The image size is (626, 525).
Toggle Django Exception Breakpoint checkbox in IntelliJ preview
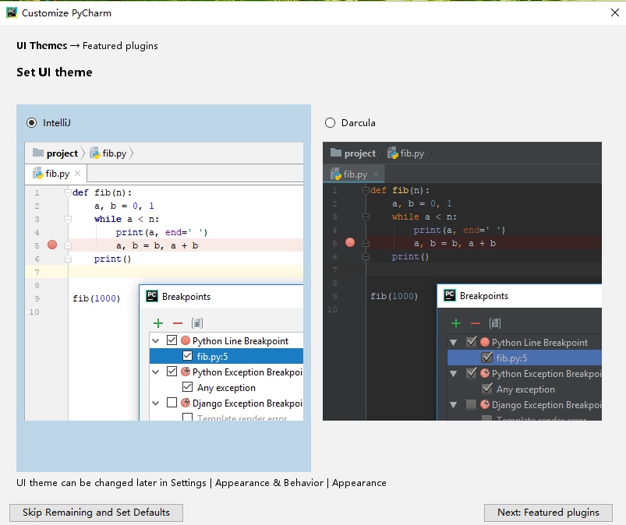[172, 403]
